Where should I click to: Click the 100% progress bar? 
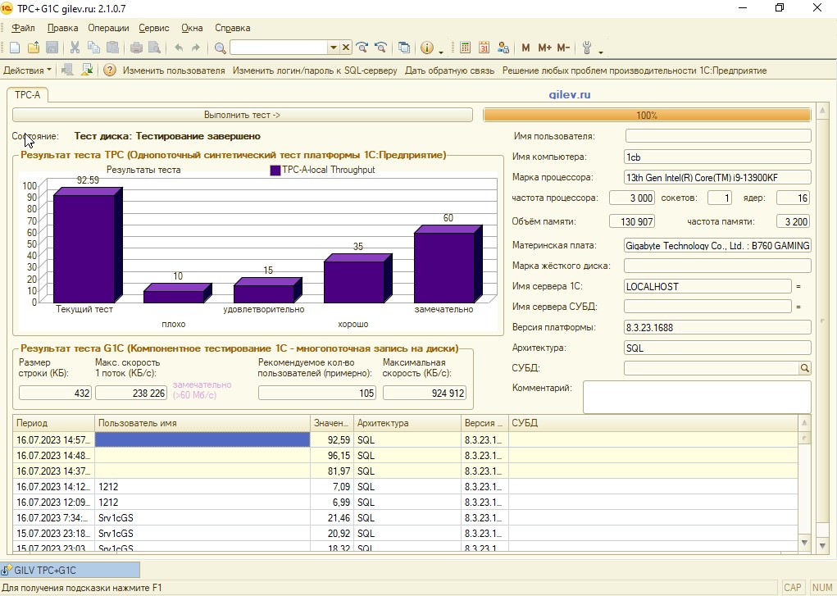(x=647, y=115)
